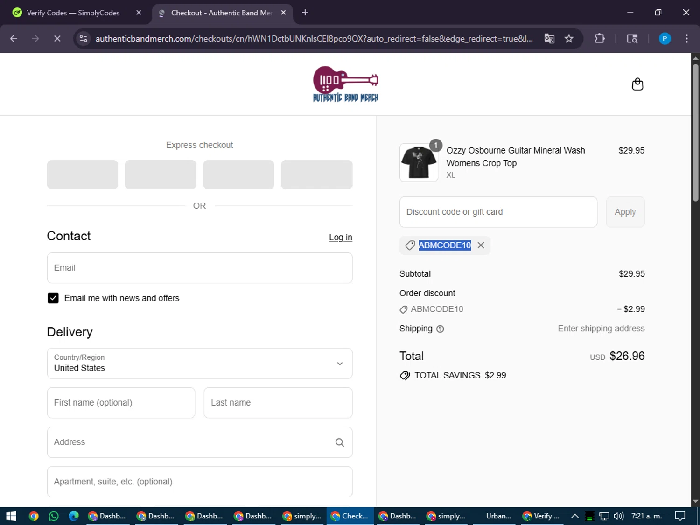This screenshot has width=700, height=525.
Task: Open the Verify taskbar window
Action: [x=541, y=516]
